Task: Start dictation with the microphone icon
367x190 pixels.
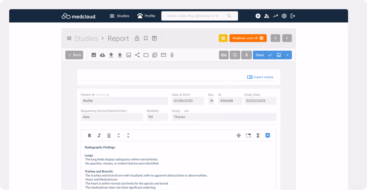Action: point(246,55)
